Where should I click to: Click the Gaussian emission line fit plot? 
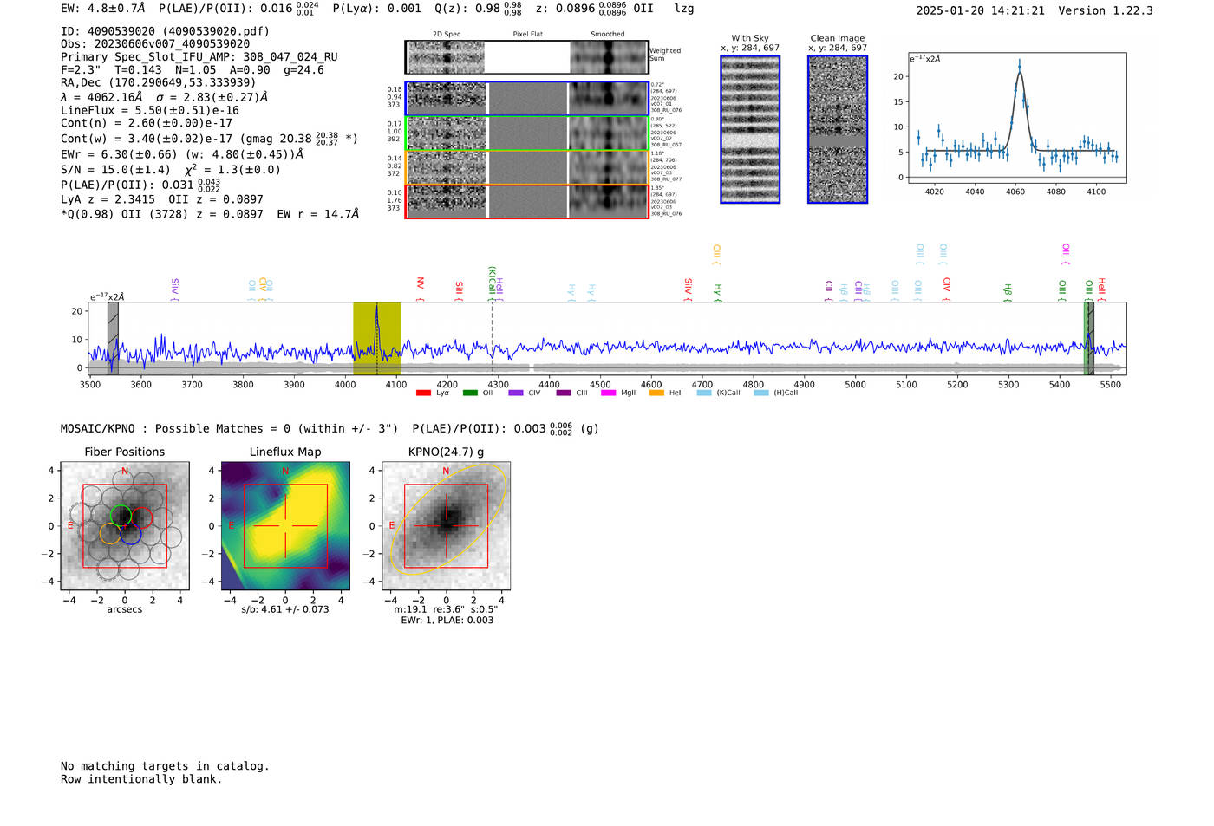[1017, 118]
